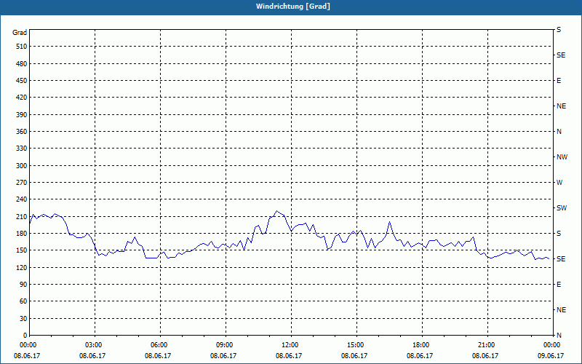This screenshot has width=582, height=364.
Task: Click the 390 value on the y-axis
Action: click(22, 114)
